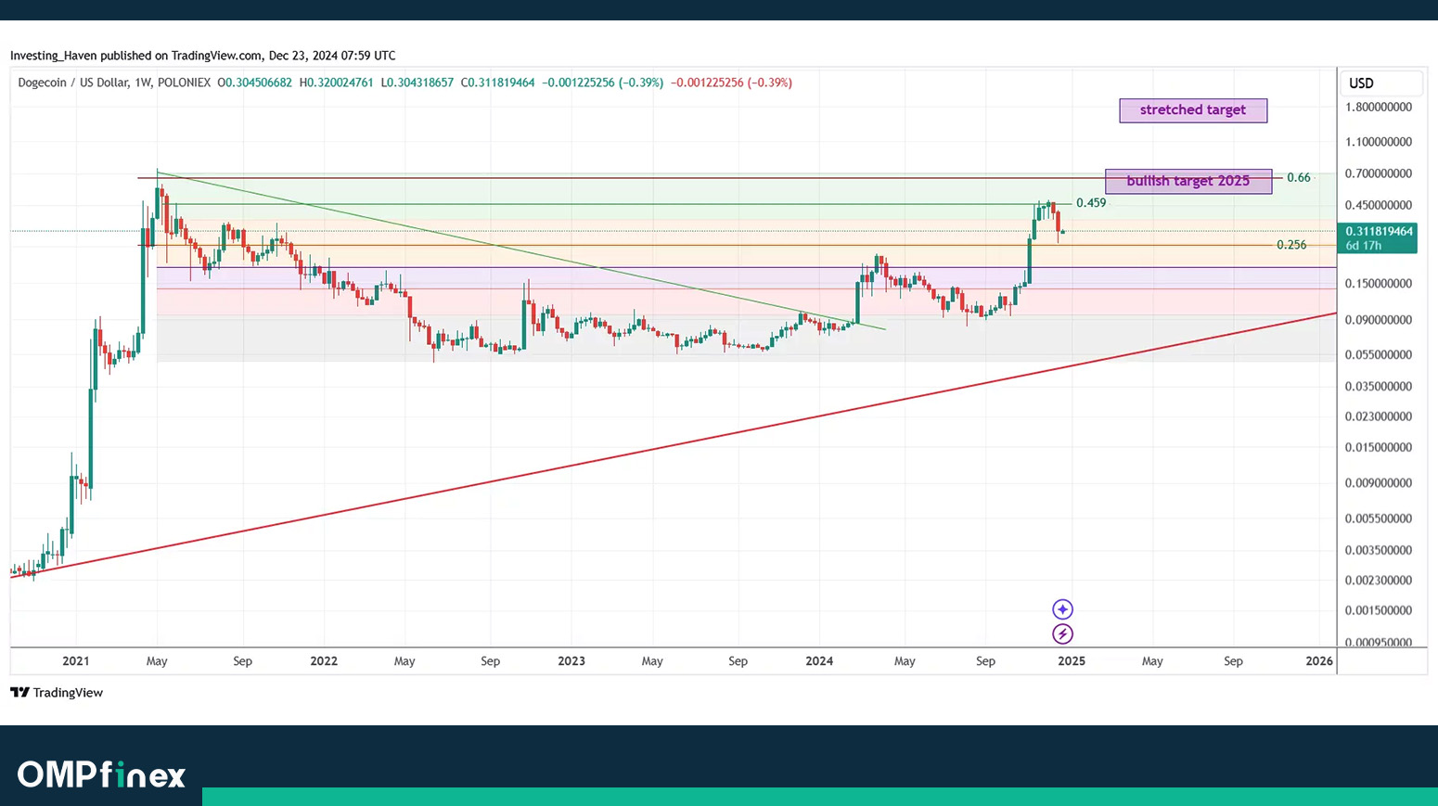Click the 0.001500000 price axis value
The image size is (1438, 806).
point(1378,611)
